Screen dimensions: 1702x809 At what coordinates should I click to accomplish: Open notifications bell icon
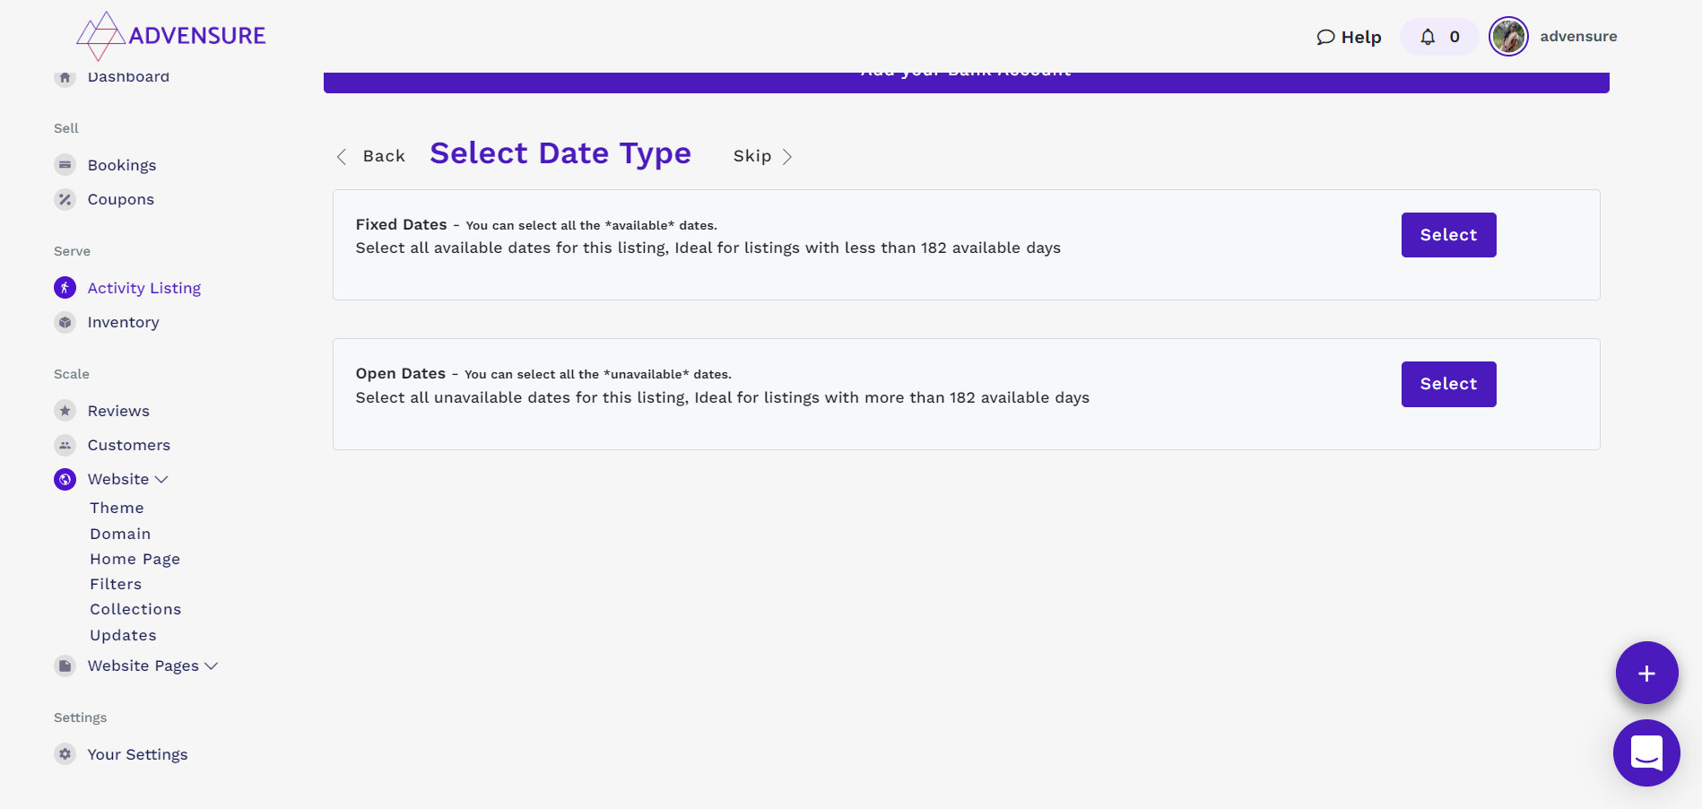[x=1428, y=37]
